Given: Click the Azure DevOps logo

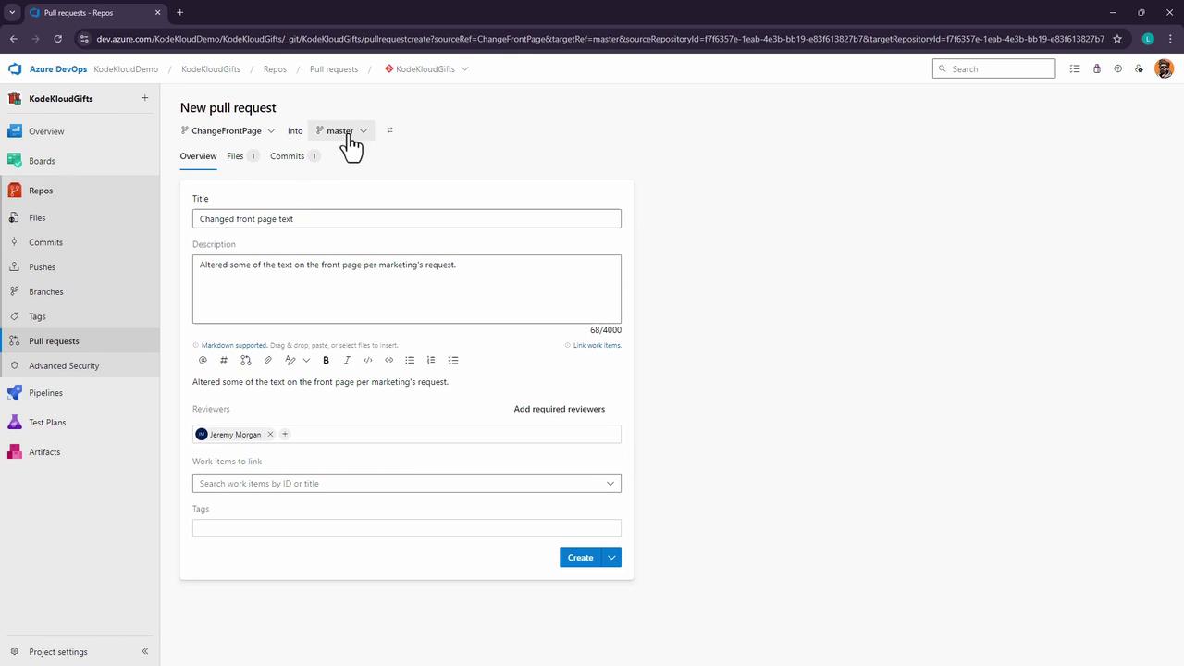Looking at the screenshot, I should click(15, 68).
